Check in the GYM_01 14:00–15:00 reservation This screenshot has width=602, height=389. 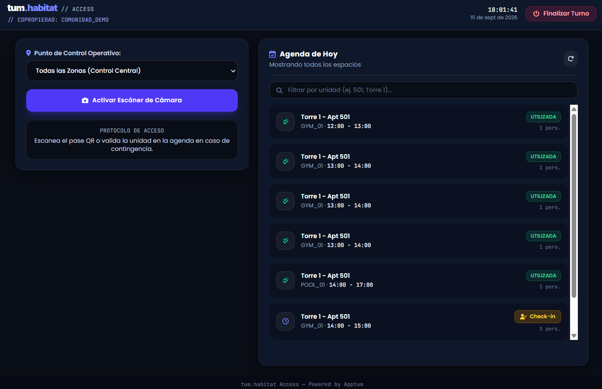pyautogui.click(x=537, y=317)
